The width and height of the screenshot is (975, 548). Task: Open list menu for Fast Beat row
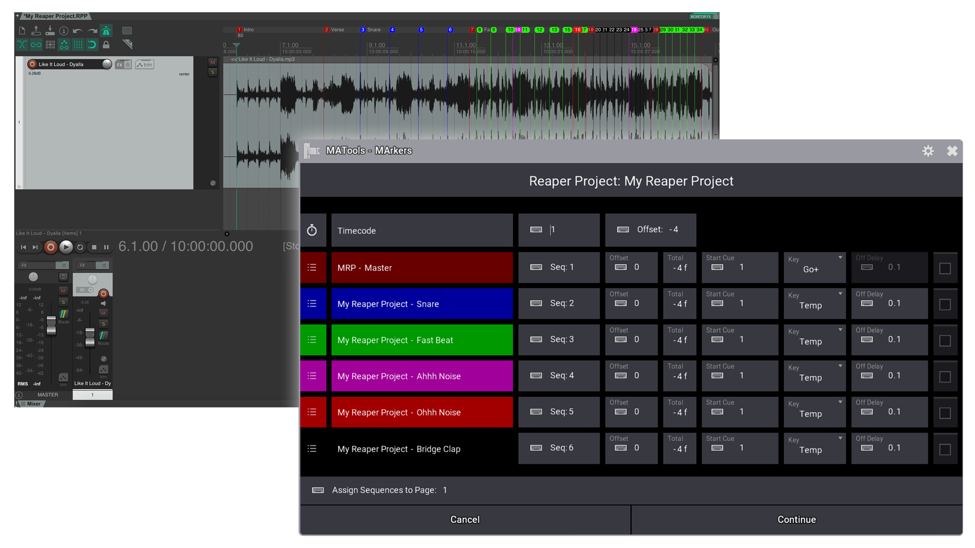coord(312,340)
